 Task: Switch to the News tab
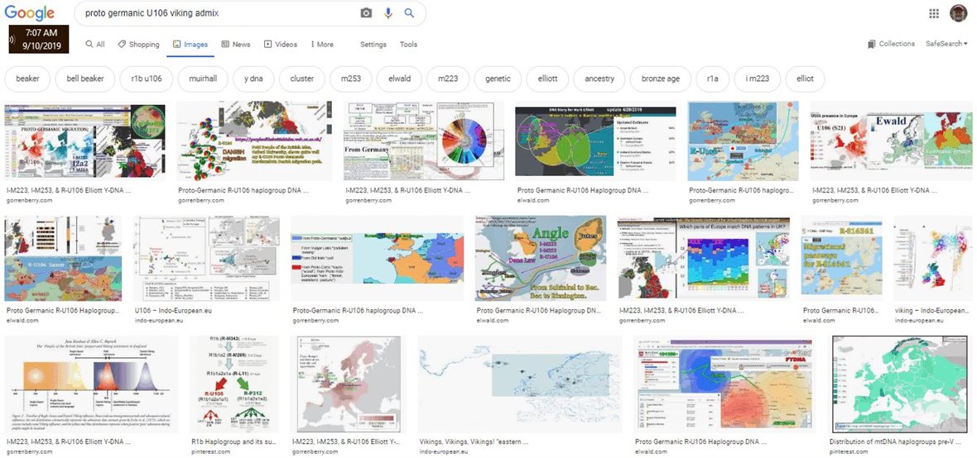coord(236,45)
